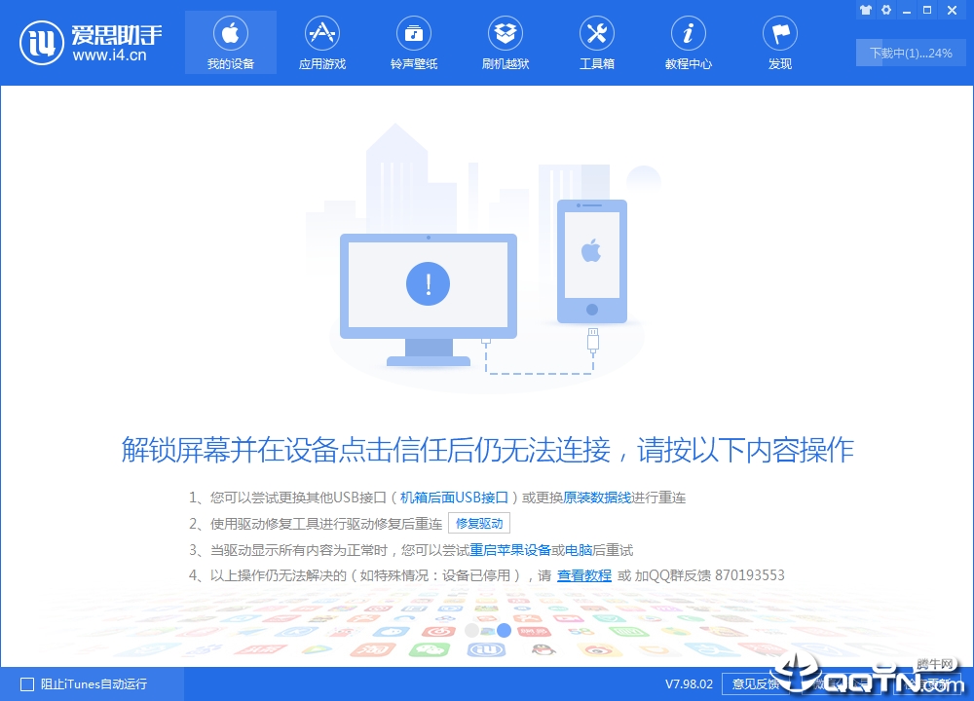Open 教程中心 tutorial center
The width and height of the screenshot is (974, 701).
click(689, 43)
